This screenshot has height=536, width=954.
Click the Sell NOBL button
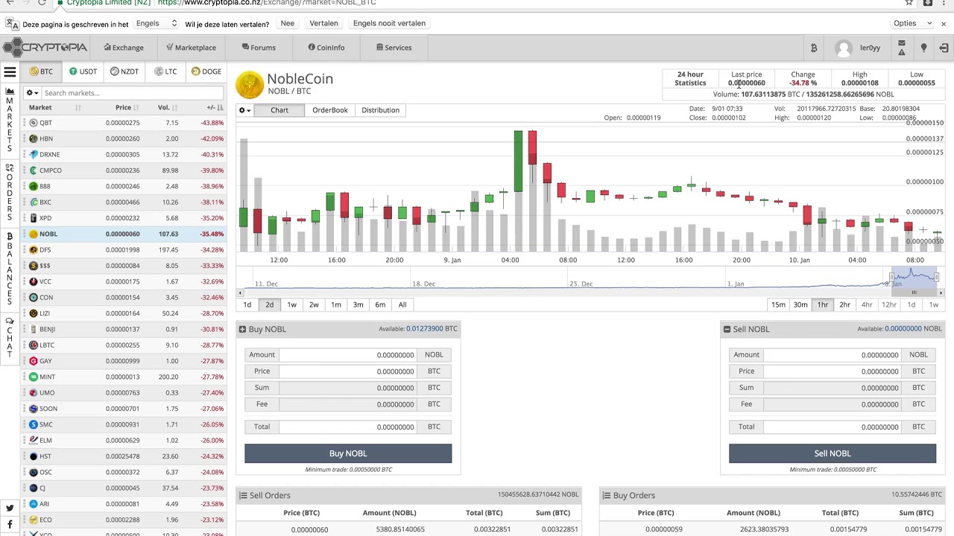click(833, 453)
